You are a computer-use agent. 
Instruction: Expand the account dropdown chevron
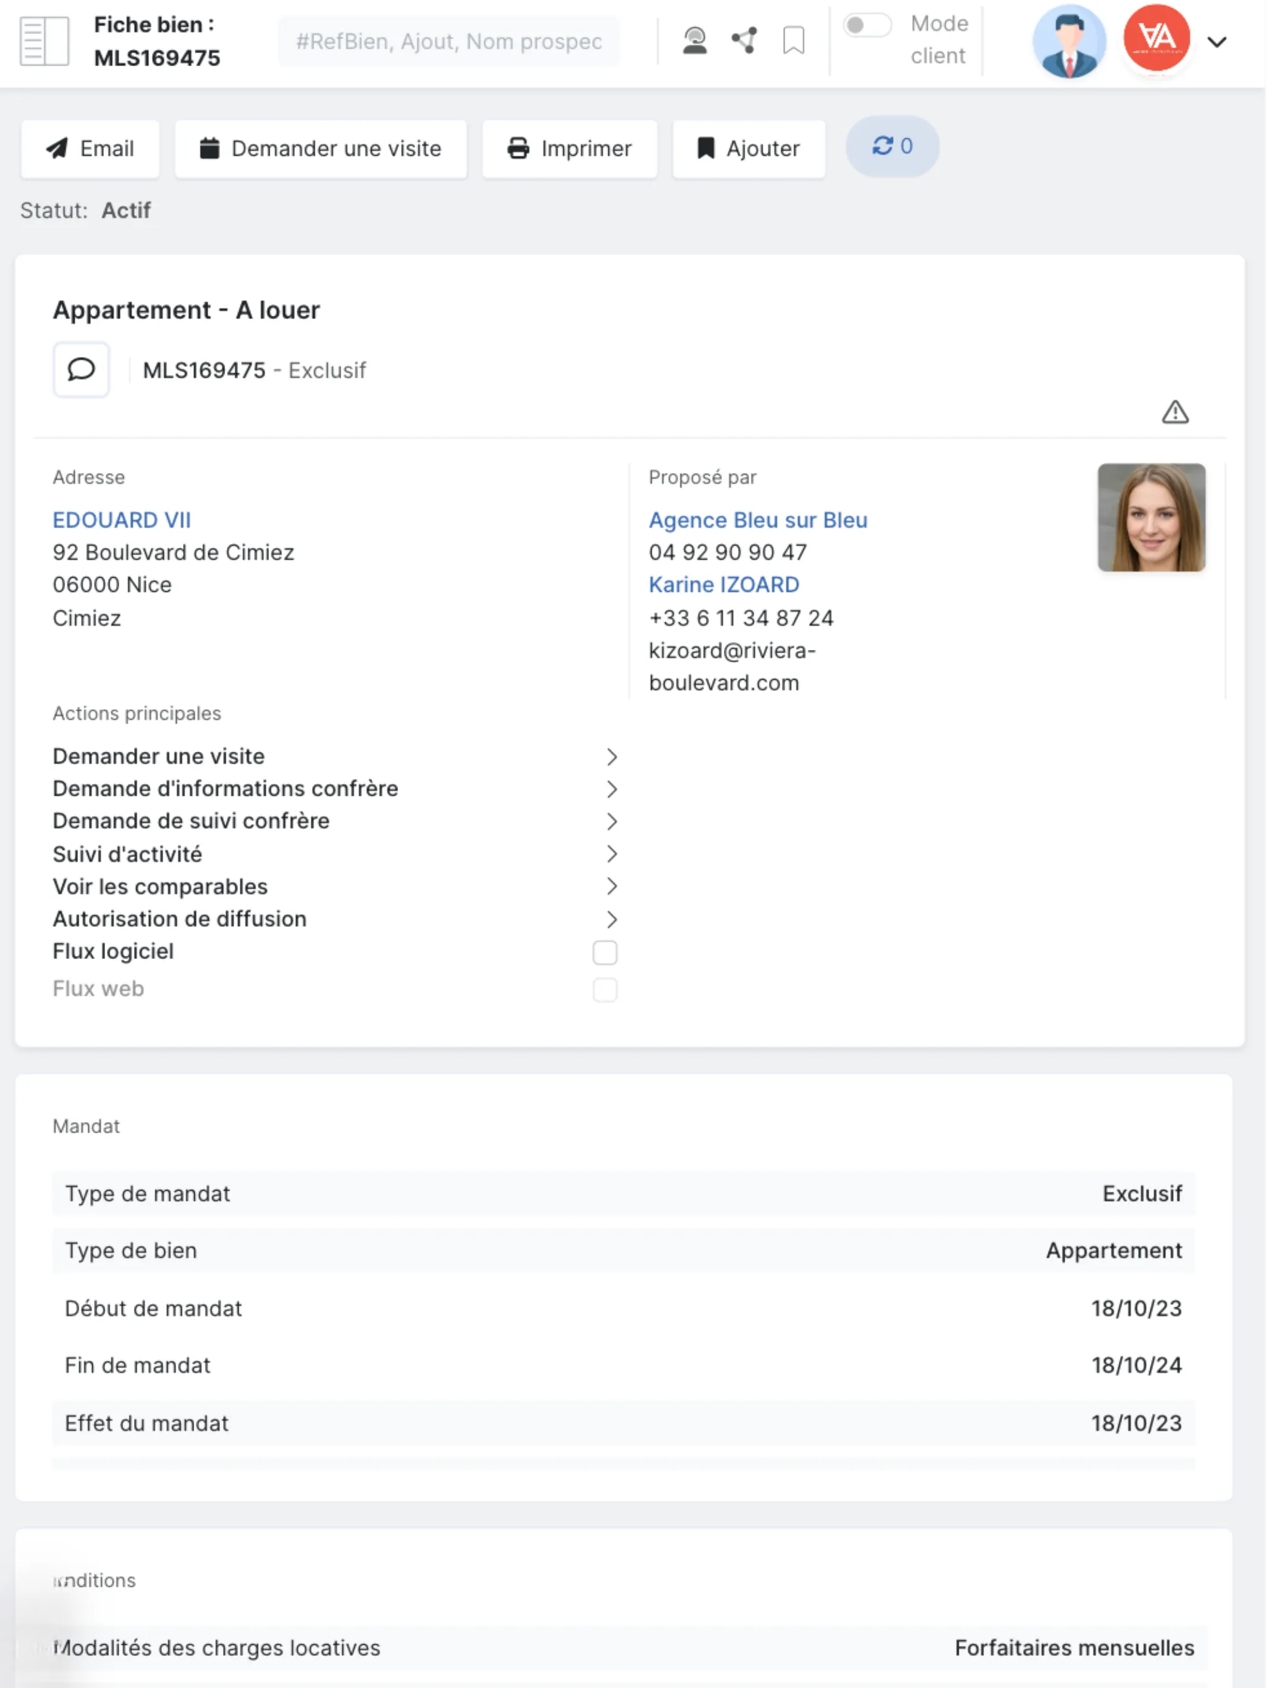point(1217,42)
